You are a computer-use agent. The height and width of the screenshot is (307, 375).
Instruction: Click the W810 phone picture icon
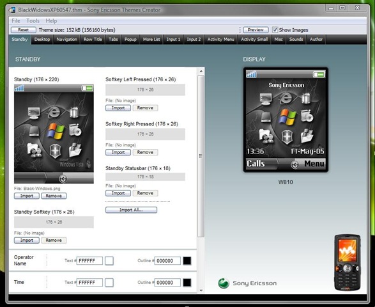coord(347,263)
